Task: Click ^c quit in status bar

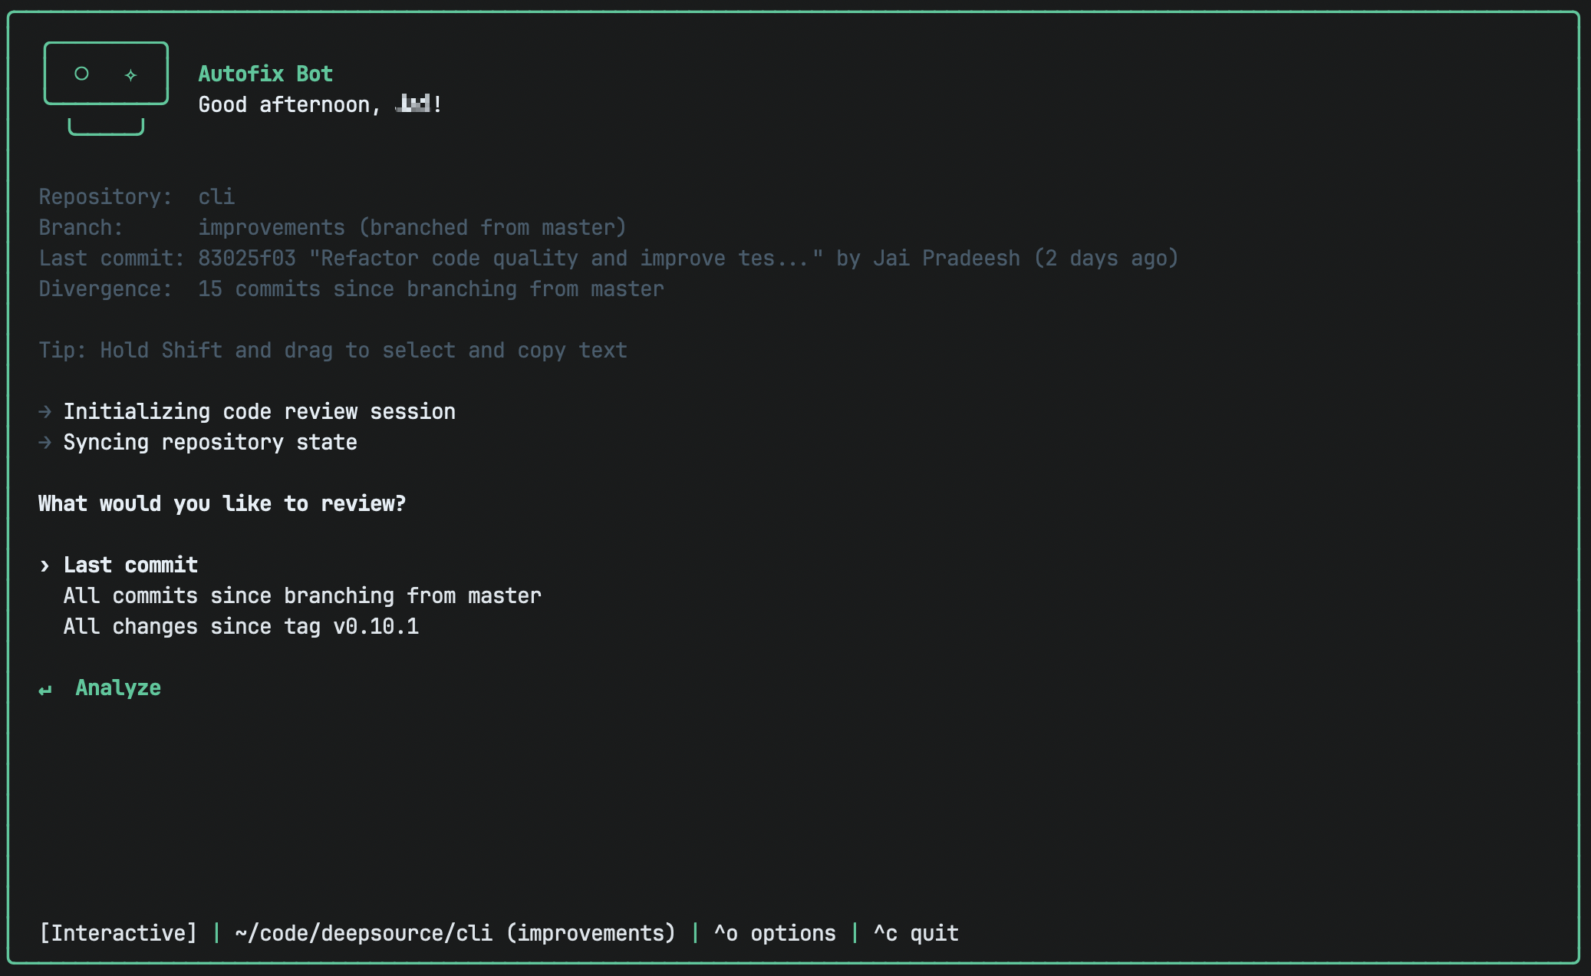Action: [x=916, y=934]
